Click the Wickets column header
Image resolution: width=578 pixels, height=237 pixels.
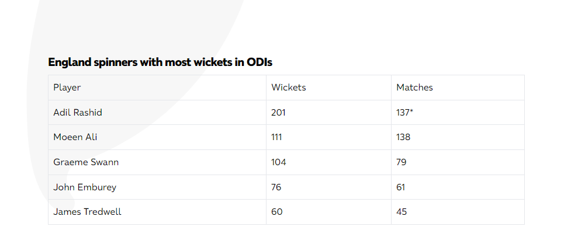(x=289, y=88)
